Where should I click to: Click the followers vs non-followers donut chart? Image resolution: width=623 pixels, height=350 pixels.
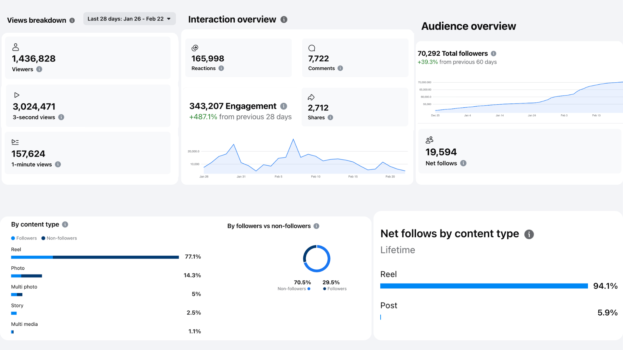coord(317,259)
